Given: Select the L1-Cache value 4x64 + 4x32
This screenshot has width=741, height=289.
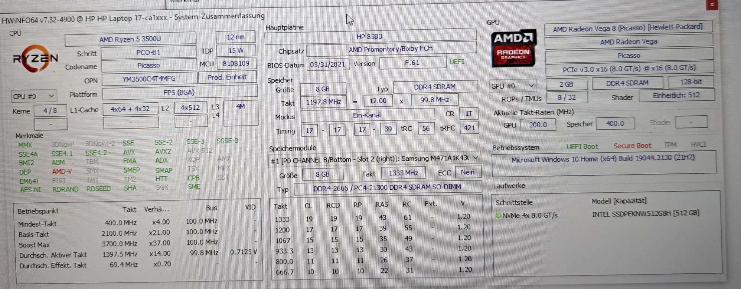Looking at the screenshot, I should [x=130, y=109].
